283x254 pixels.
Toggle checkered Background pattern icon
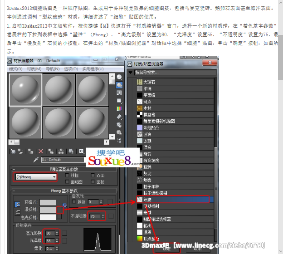click(x=119, y=93)
